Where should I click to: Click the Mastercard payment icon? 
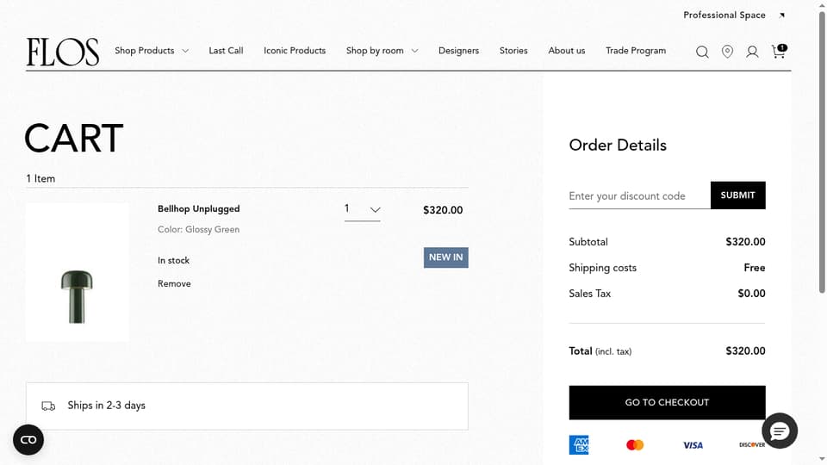[x=635, y=445]
